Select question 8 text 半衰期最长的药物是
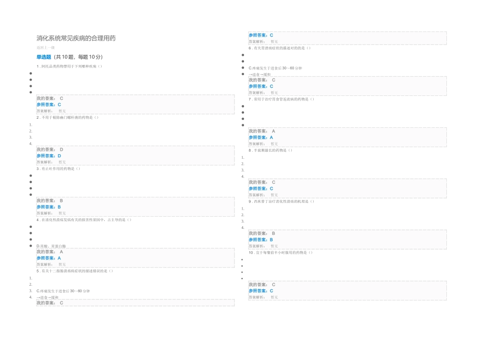 (270, 150)
